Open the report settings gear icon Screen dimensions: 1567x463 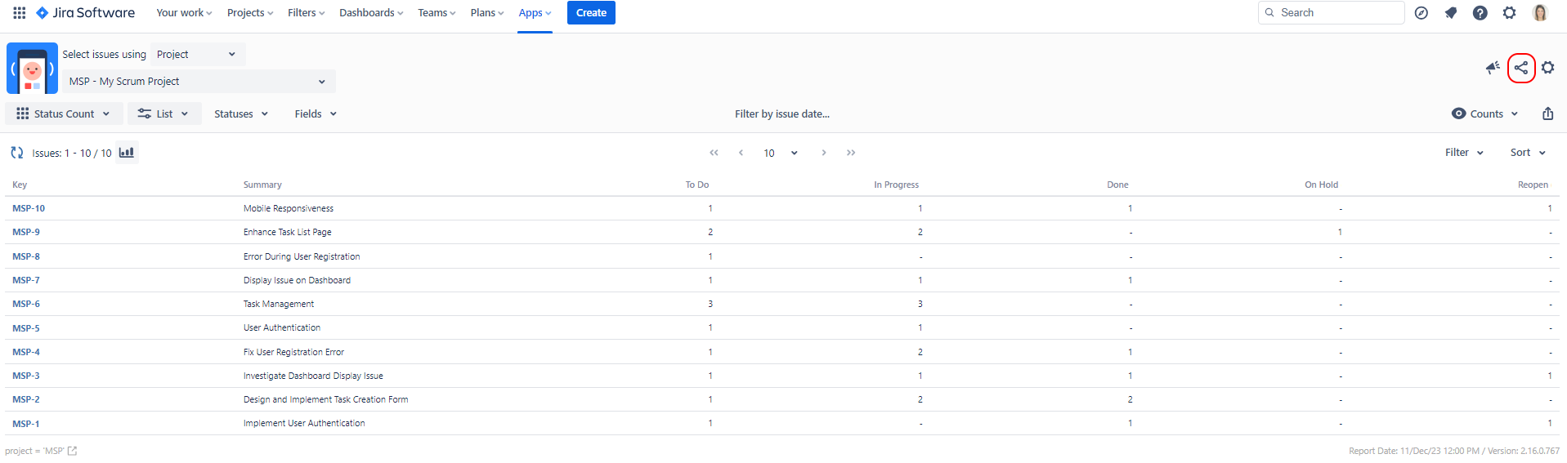[1547, 68]
